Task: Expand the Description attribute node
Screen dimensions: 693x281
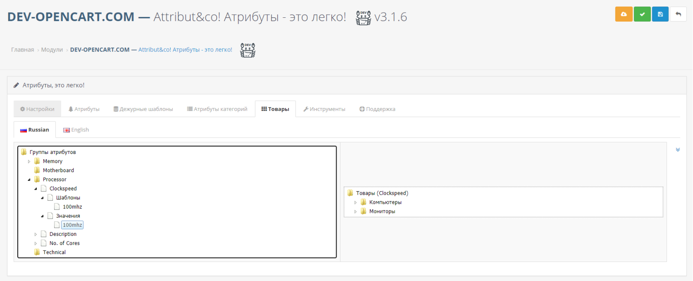Action: [x=36, y=234]
